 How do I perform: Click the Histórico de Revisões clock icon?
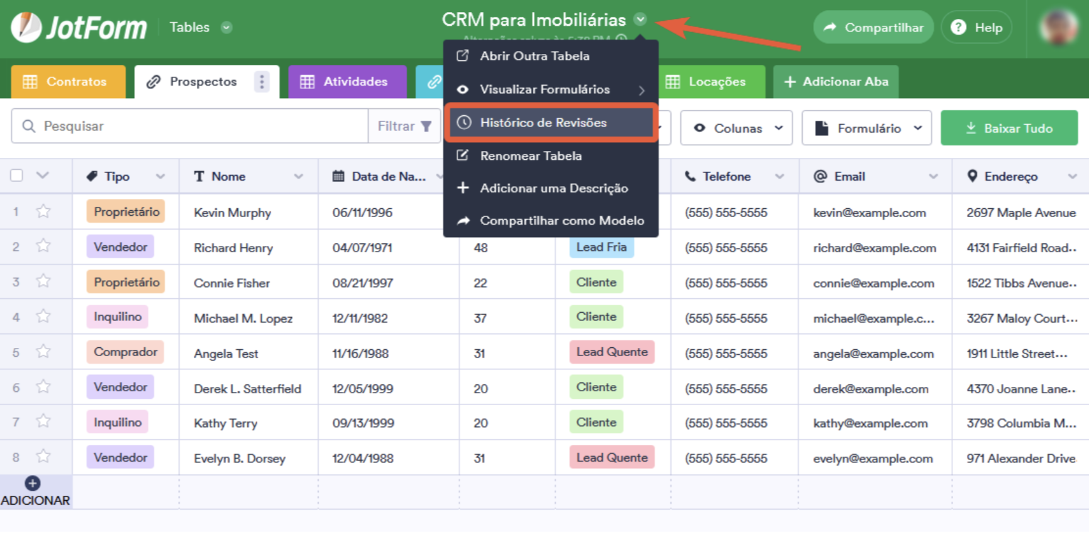464,122
